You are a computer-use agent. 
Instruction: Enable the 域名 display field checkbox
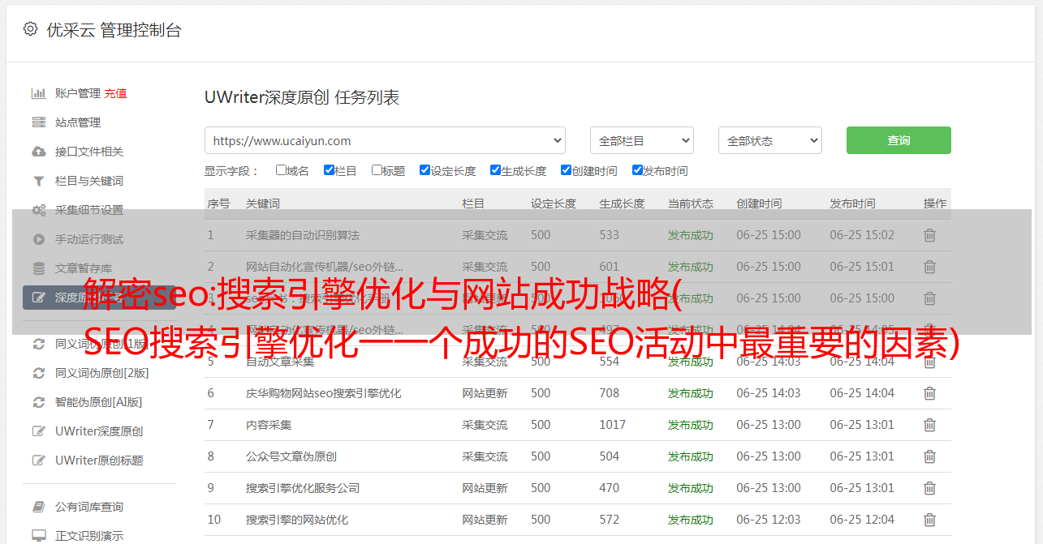coord(281,170)
